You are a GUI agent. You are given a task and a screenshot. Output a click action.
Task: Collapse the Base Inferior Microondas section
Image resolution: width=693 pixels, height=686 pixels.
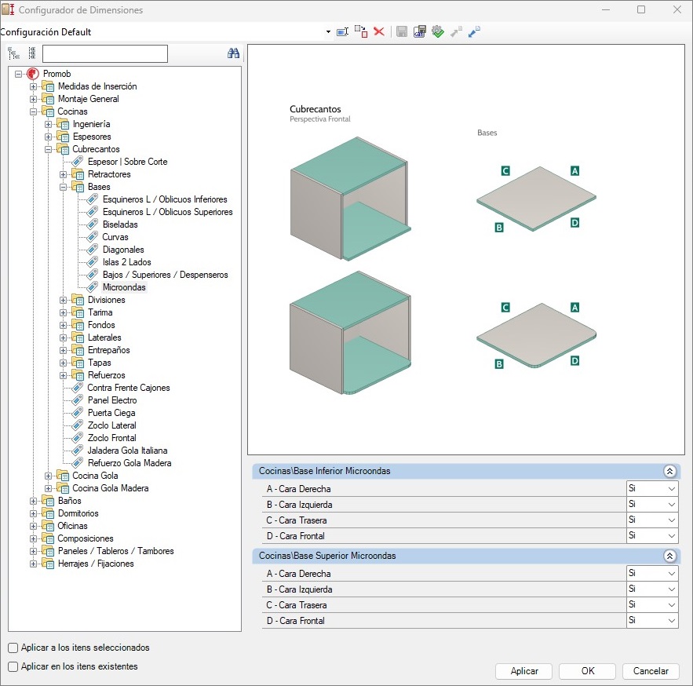[x=669, y=471]
